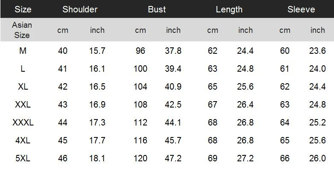Image resolution: width=334 pixels, height=169 pixels.
Task: Select the Bust column header
Action: (x=157, y=9)
